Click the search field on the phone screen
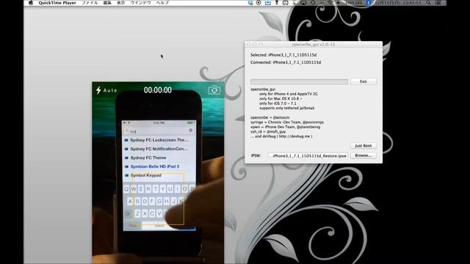Image resolution: width=470 pixels, height=264 pixels. pos(159,131)
